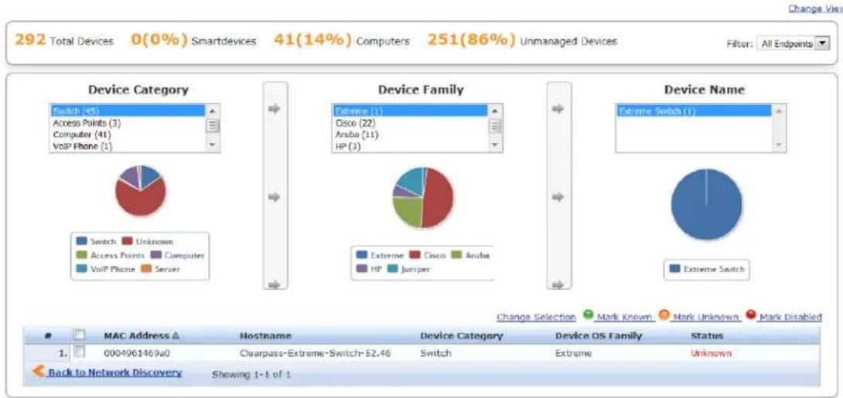The width and height of the screenshot is (843, 398).
Task: Click the Juniper legend color square
Action: [392, 269]
